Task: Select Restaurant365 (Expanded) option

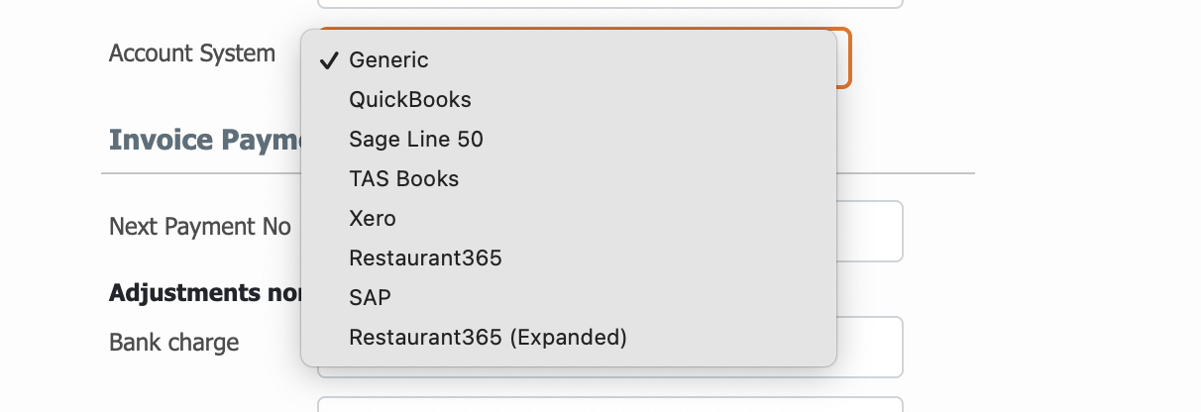Action: point(569,338)
